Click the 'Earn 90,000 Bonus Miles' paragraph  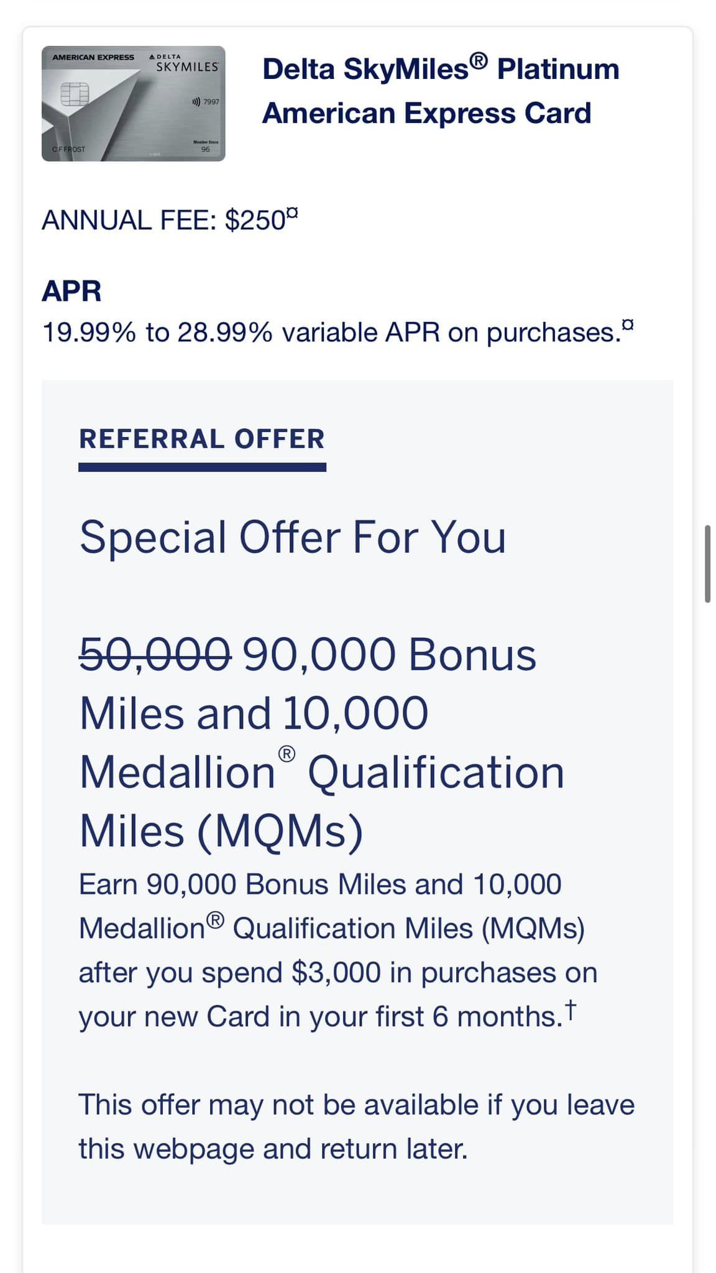(337, 950)
